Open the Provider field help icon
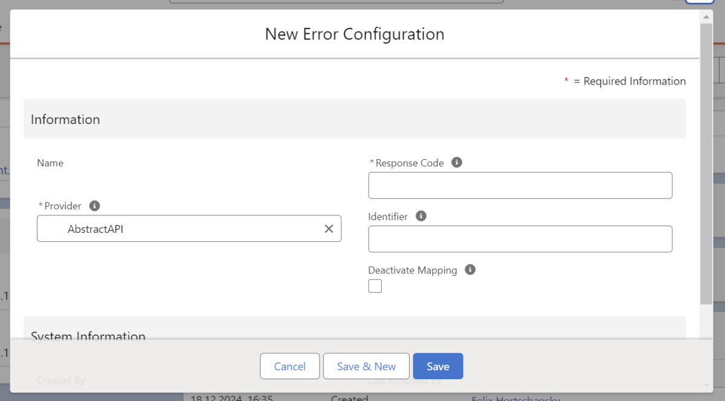 [94, 206]
